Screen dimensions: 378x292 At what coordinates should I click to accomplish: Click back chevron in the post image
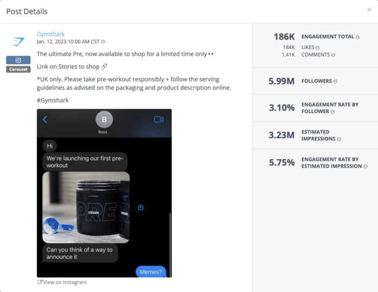click(x=45, y=119)
